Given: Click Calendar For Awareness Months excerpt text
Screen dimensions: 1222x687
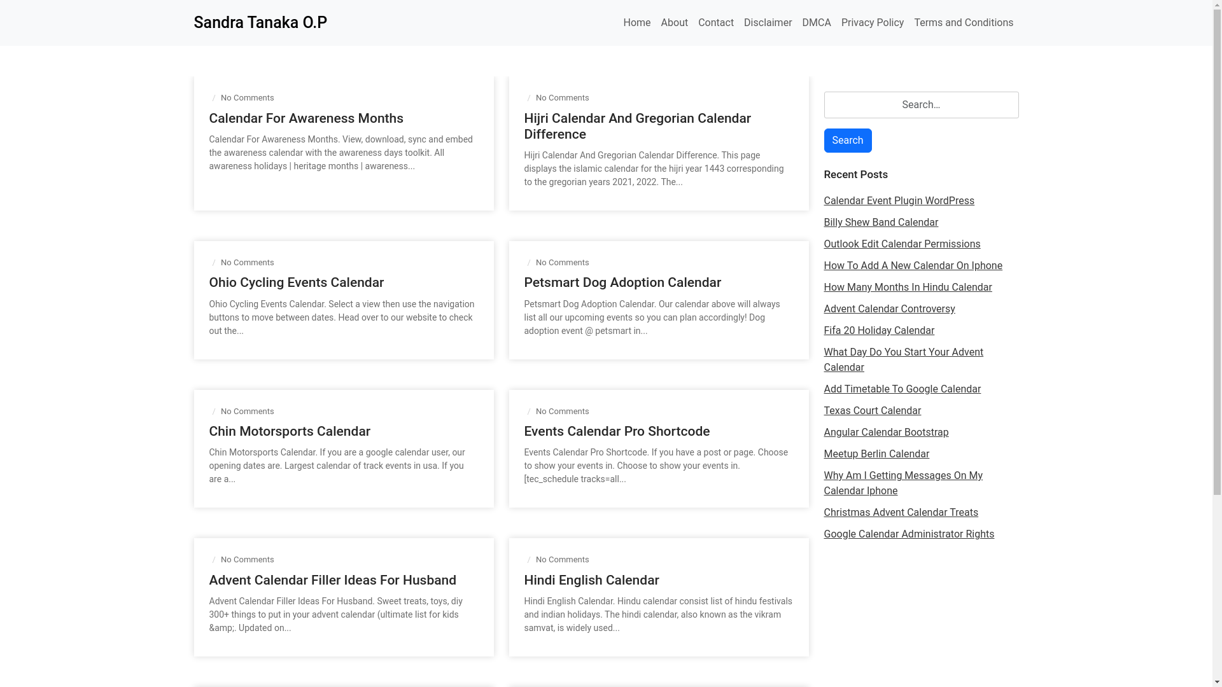Looking at the screenshot, I should 341,153.
